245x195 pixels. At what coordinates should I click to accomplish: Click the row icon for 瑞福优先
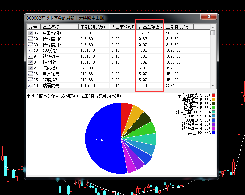coord(31,85)
